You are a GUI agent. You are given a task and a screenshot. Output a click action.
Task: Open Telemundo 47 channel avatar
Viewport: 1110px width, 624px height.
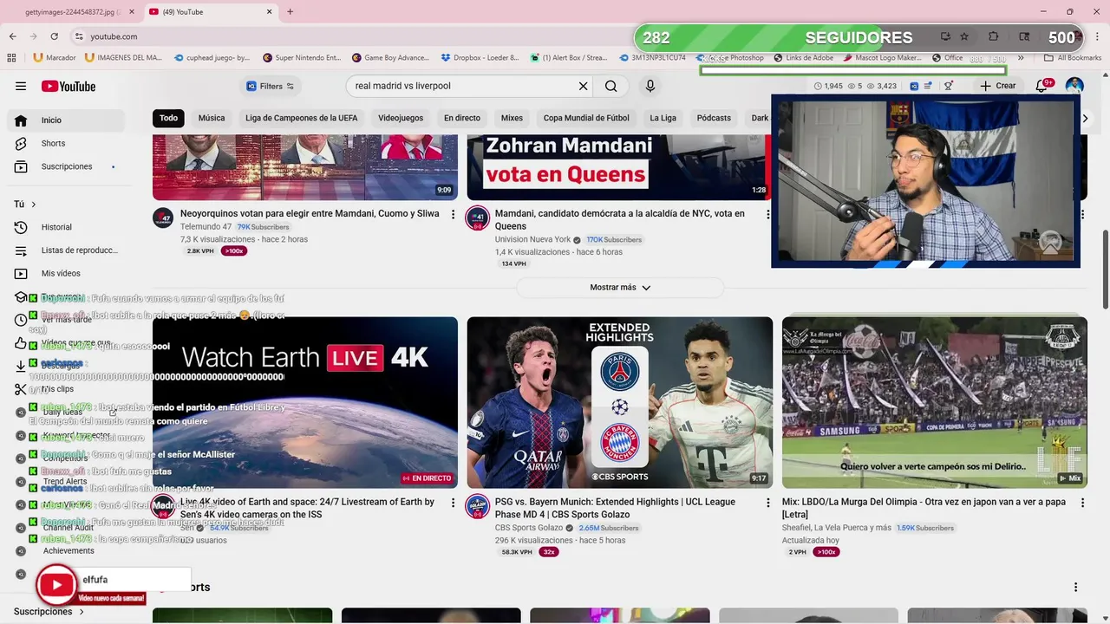tap(163, 218)
